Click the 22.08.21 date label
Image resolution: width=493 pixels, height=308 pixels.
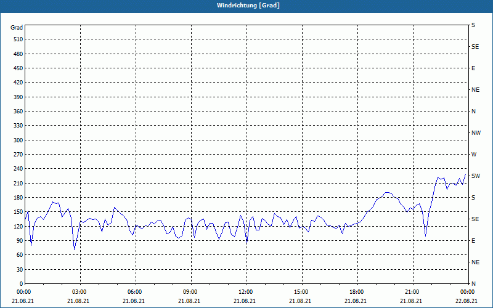(x=467, y=301)
